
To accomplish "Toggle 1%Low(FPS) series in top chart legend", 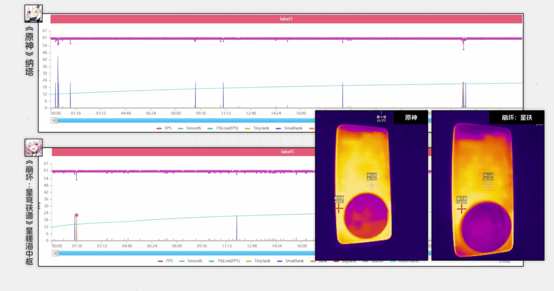I will click(x=224, y=128).
